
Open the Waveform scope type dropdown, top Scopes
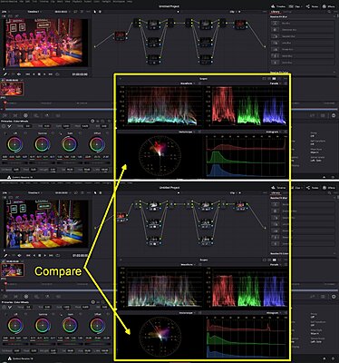click(188, 83)
